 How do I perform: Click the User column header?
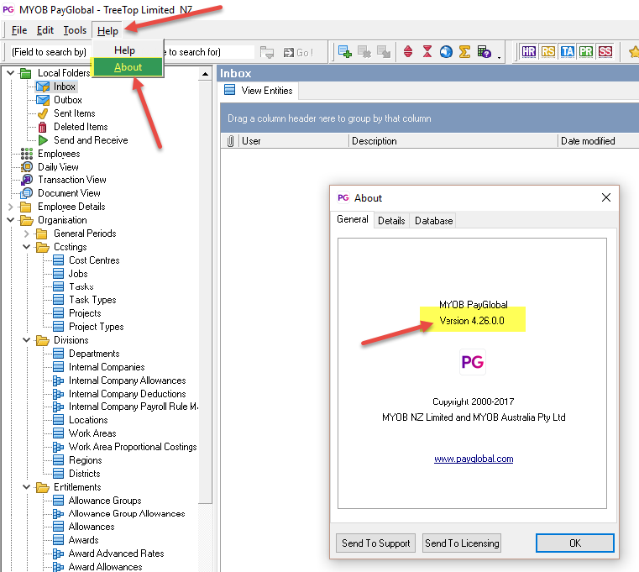click(x=293, y=141)
